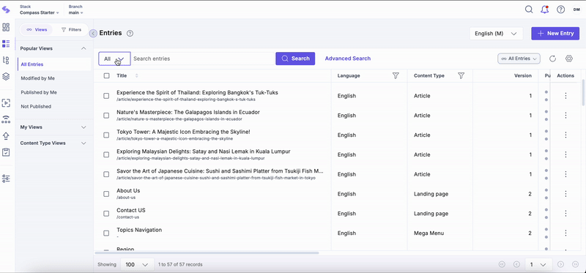Viewport: 586px width, 273px height.
Task: Open the DM user avatar menu
Action: tap(576, 10)
